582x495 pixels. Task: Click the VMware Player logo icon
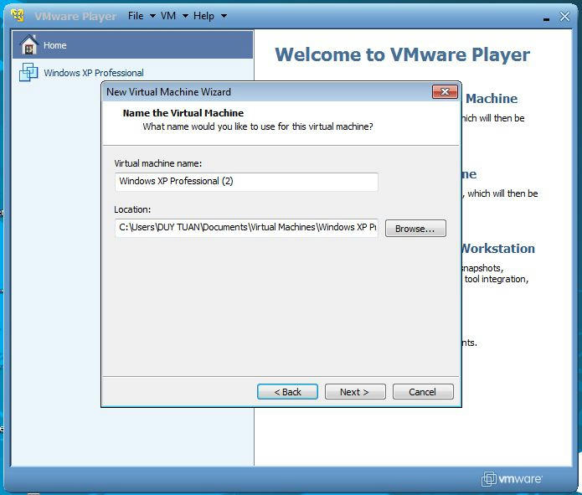18,16
